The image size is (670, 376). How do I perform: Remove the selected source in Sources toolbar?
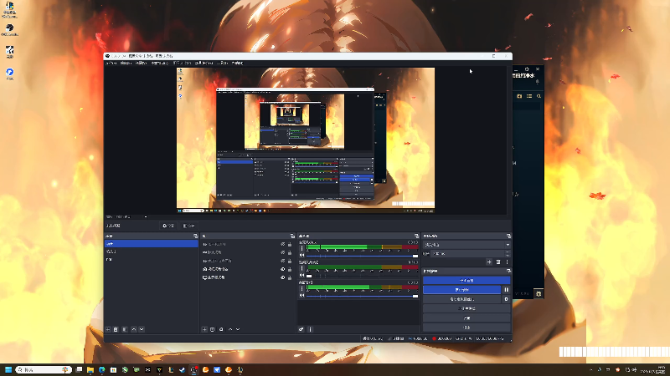pos(213,329)
